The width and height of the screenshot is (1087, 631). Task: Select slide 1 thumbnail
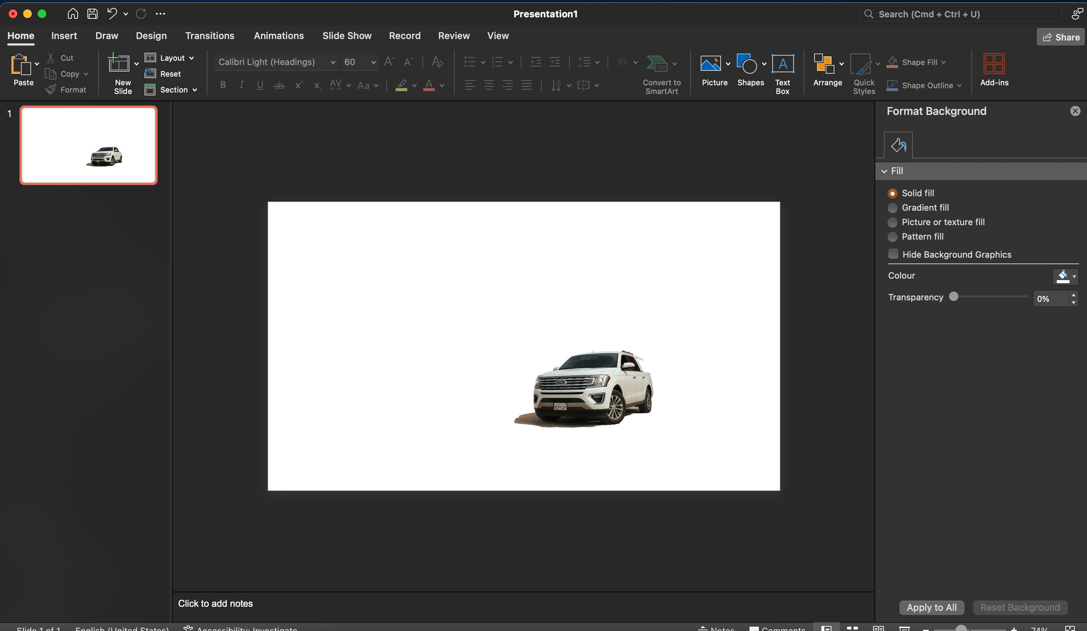pos(89,145)
